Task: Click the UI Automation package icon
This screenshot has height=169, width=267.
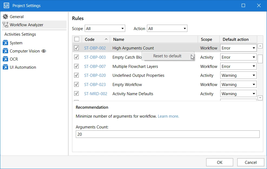Action: point(5,67)
